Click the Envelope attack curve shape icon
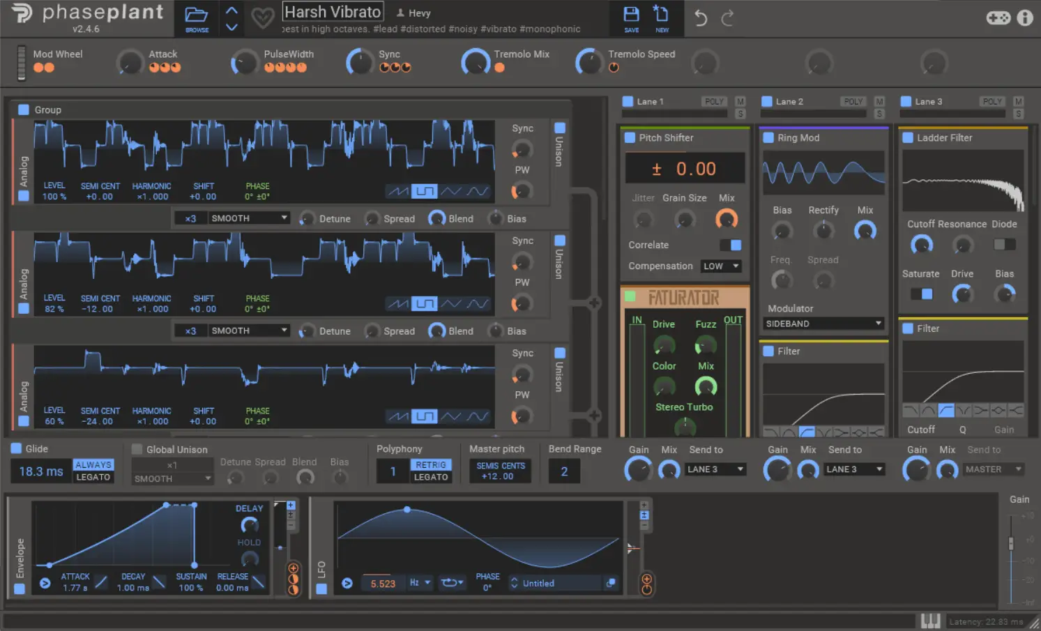The image size is (1041, 631). pos(101,582)
